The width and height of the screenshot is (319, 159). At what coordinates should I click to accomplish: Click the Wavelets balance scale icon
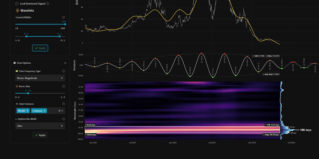[17, 10]
